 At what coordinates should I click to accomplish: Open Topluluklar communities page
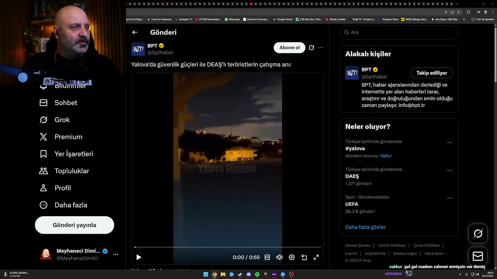tap(64, 171)
